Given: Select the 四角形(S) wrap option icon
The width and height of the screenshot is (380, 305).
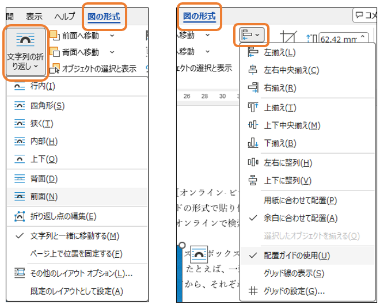Looking at the screenshot, I should 20,105.
